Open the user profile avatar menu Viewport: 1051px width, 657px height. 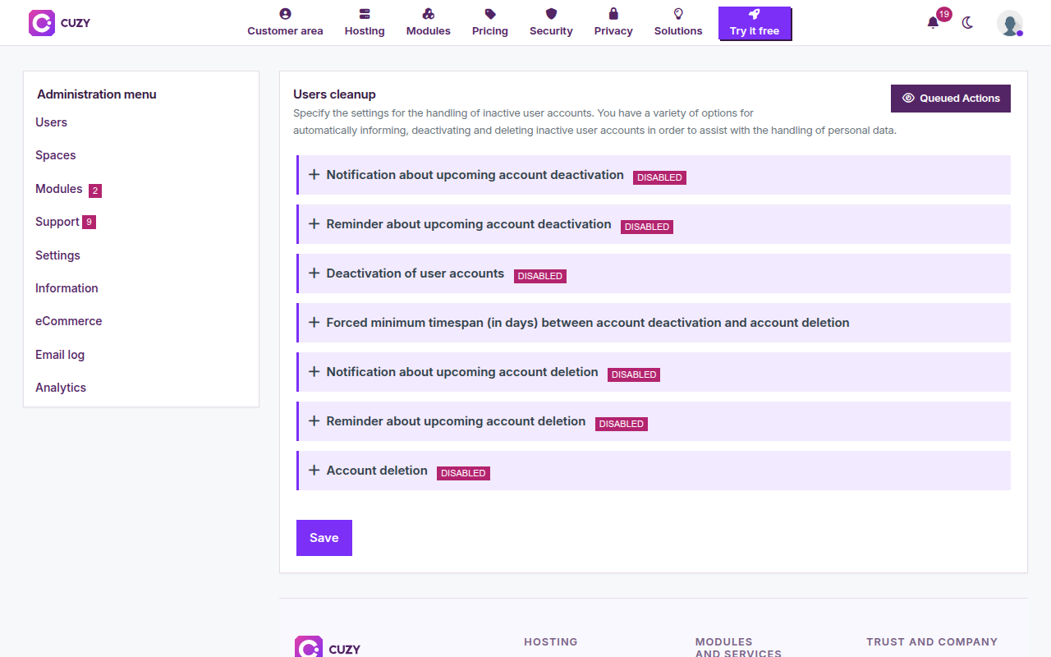point(1010,23)
